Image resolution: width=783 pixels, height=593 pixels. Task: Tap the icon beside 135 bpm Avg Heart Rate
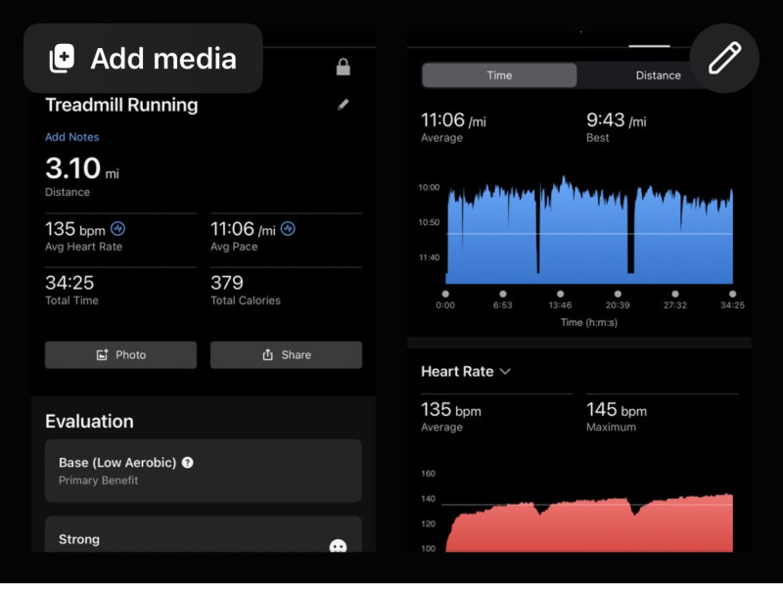pos(118,229)
